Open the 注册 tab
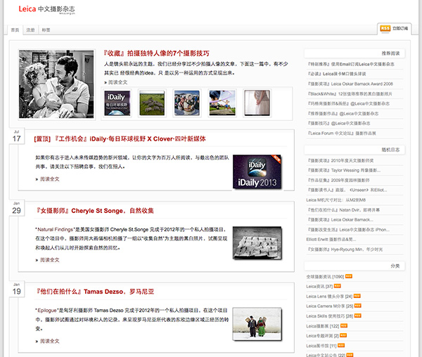 30,31
